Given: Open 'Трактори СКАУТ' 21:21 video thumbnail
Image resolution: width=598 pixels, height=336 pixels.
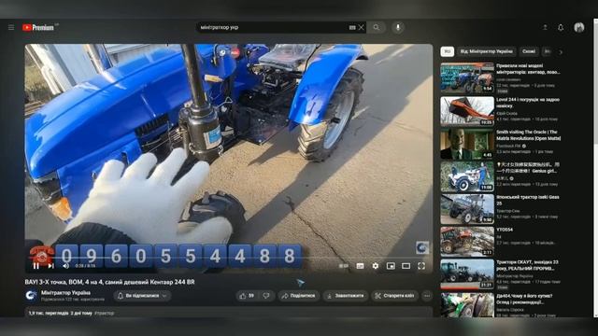Looking at the screenshot, I should pyautogui.click(x=467, y=274).
